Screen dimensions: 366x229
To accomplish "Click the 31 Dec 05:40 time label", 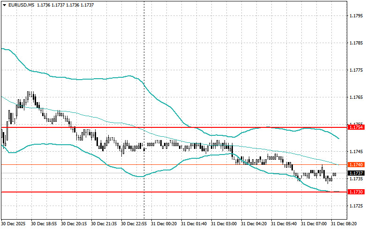I will coord(284,224).
